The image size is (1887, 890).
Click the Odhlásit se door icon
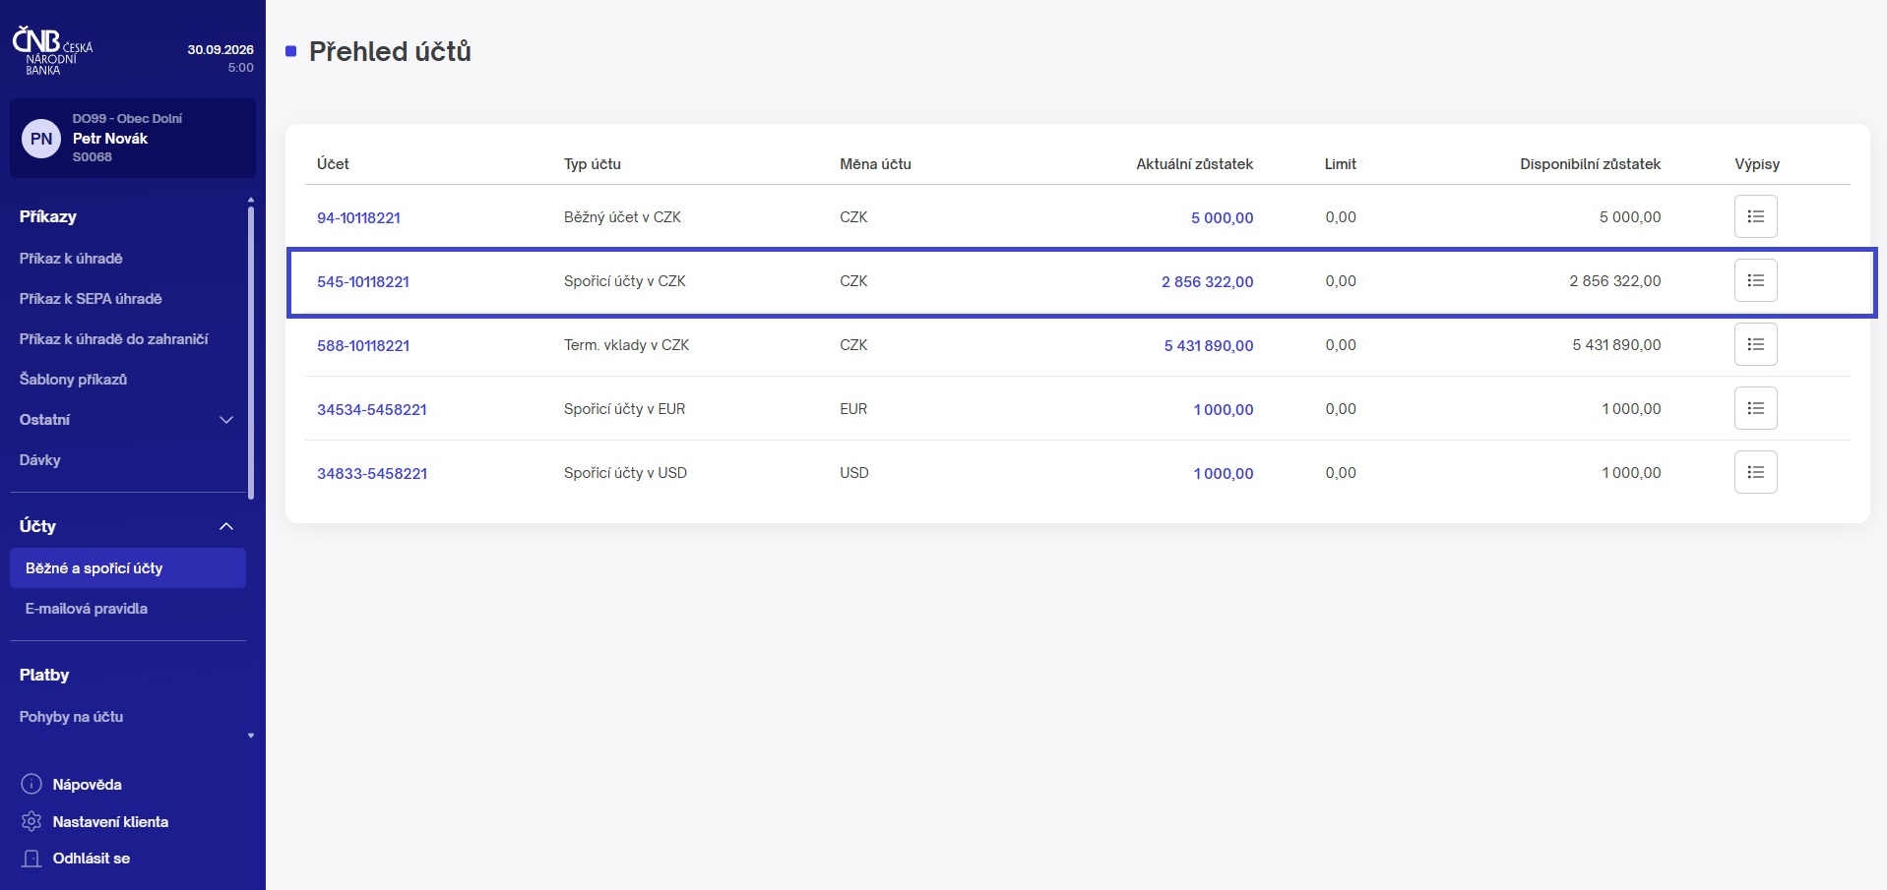31,859
